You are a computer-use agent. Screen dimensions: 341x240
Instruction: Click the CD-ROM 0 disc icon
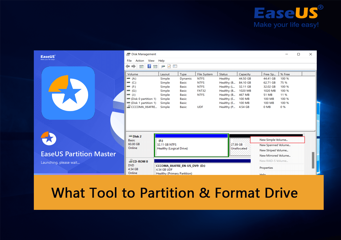[131, 161]
